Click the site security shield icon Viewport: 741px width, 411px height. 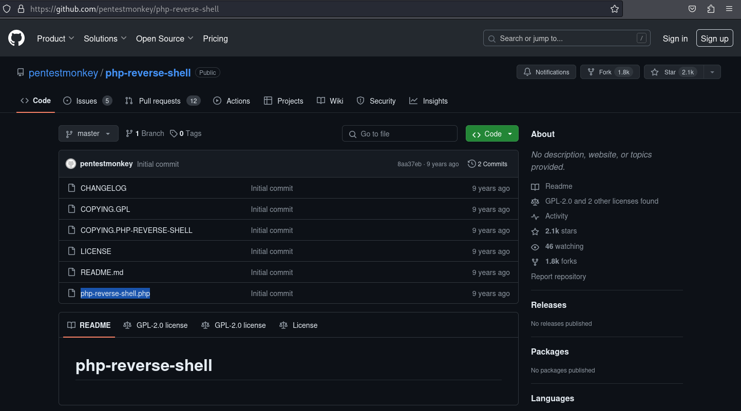pos(7,9)
